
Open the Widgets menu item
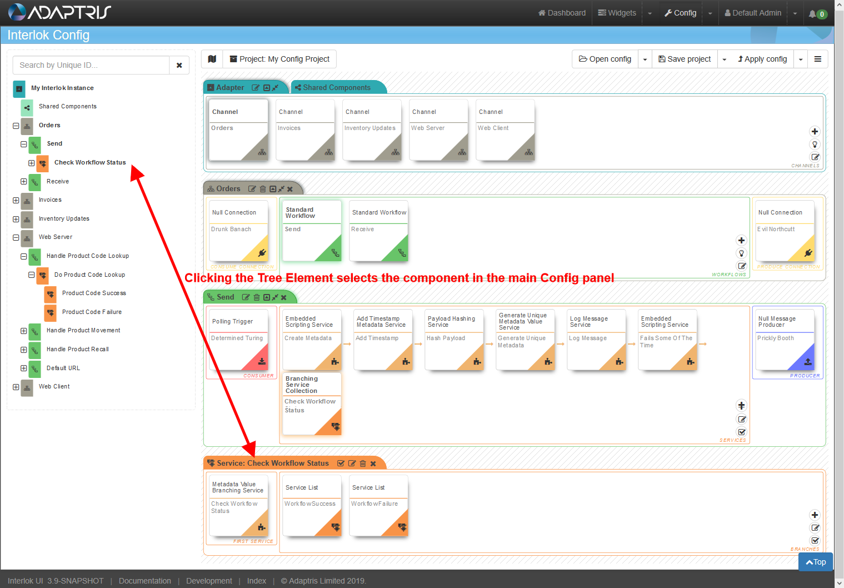(x=617, y=13)
